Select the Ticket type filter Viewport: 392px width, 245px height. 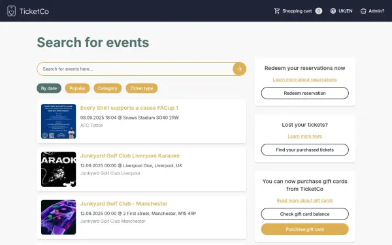pos(142,88)
